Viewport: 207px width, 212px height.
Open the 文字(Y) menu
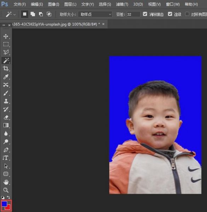pos(88,5)
